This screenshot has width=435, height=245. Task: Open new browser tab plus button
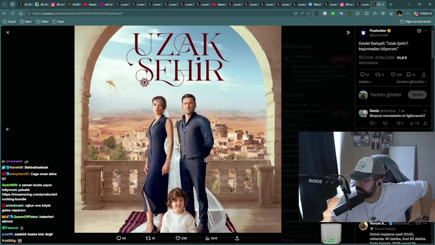[391, 4]
